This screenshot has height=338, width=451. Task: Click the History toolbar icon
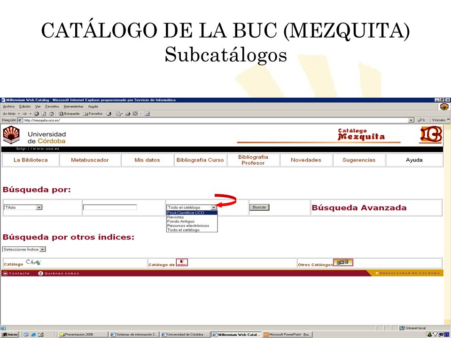coord(109,114)
